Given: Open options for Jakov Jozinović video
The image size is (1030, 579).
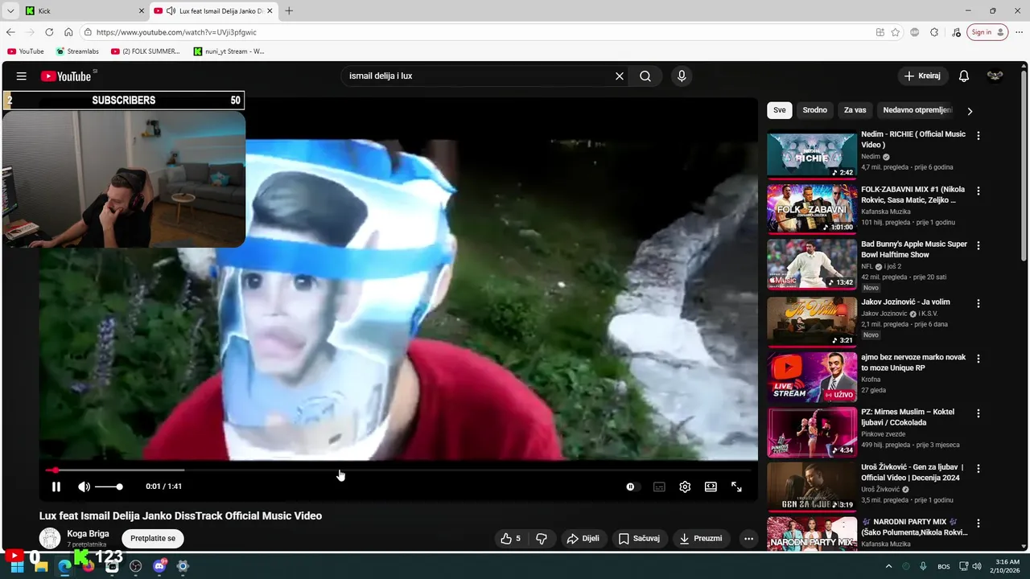Looking at the screenshot, I should 978,304.
